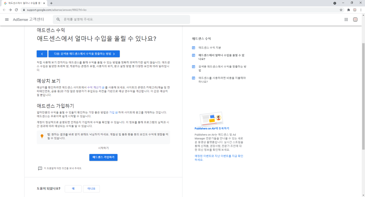Open 애드센스를 사용하려면 비용을 지불해야 하나요? link
This screenshot has height=197, width=365.
(x=222, y=80)
